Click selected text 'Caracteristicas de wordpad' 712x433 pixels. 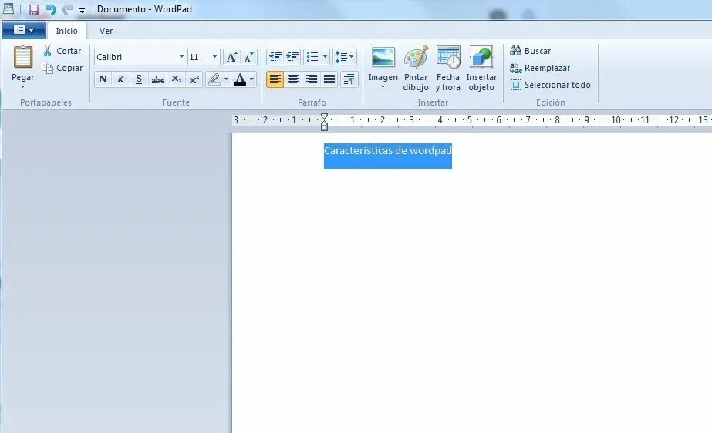[x=388, y=150]
